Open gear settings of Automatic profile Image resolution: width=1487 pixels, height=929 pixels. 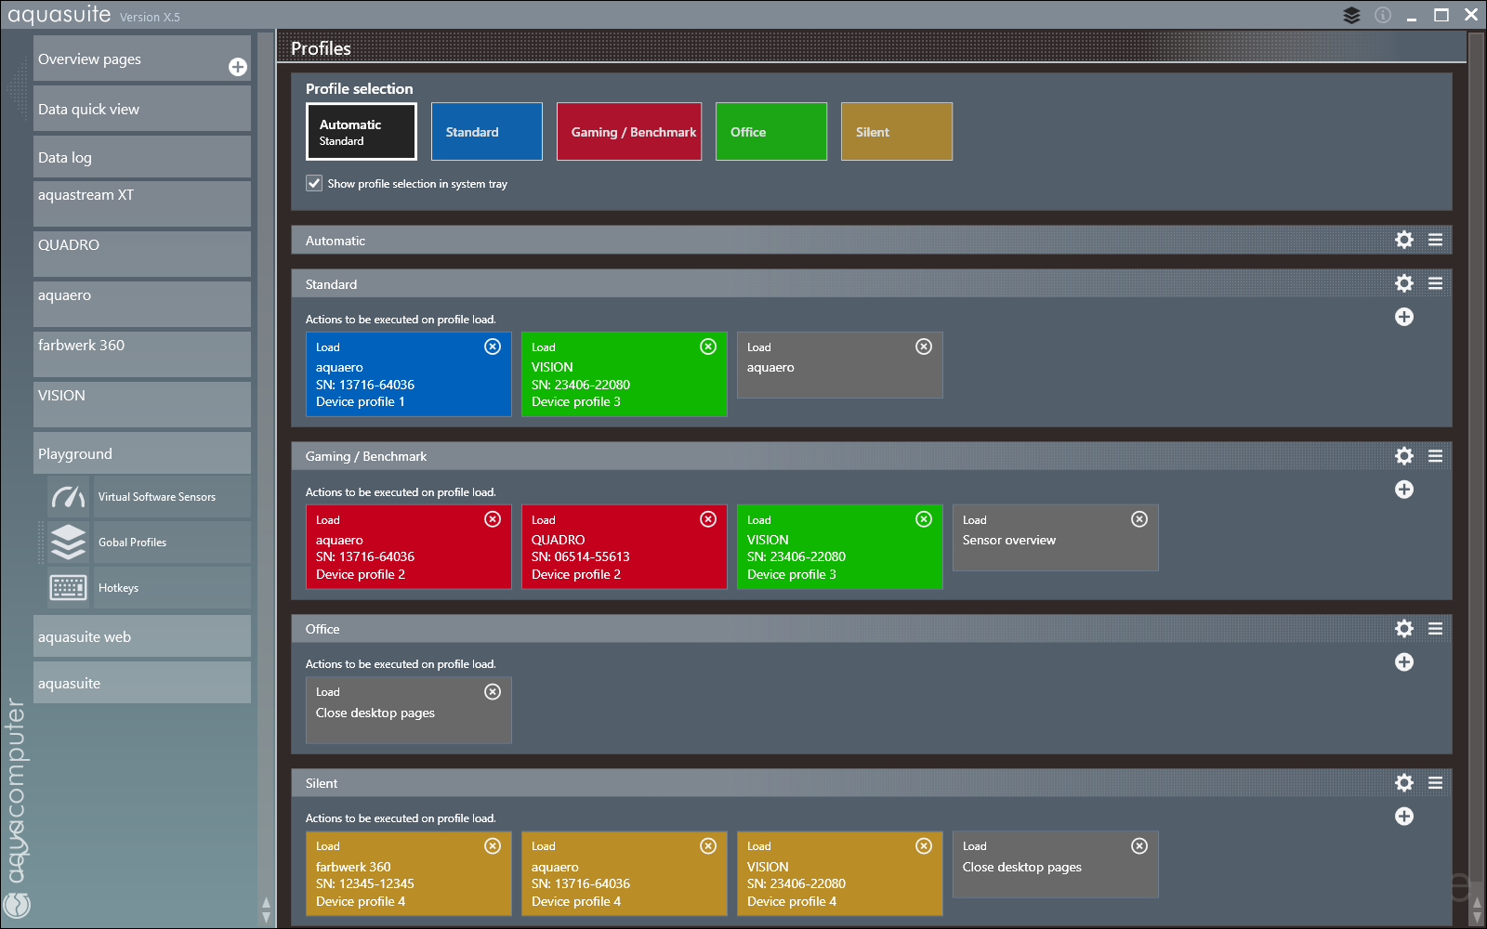click(1404, 240)
